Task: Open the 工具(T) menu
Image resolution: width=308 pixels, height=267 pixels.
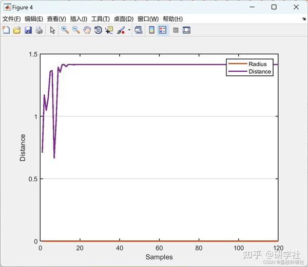Action: coord(101,19)
